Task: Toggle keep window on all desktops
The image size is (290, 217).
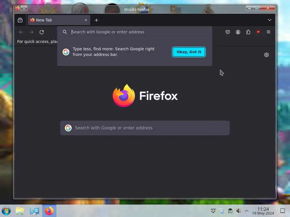Action: [x=24, y=8]
